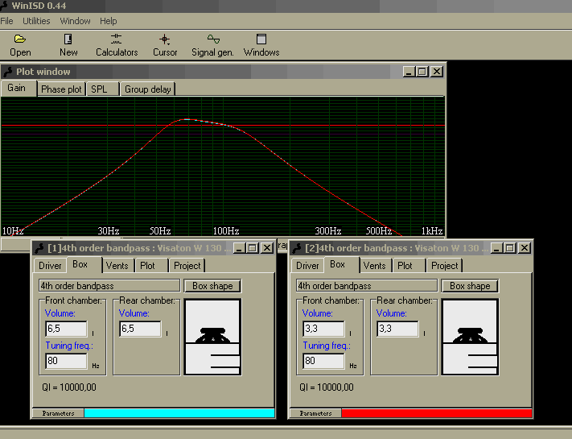Open the Plot tab in project [2]
Screen dimensions: 572x439
coord(409,266)
